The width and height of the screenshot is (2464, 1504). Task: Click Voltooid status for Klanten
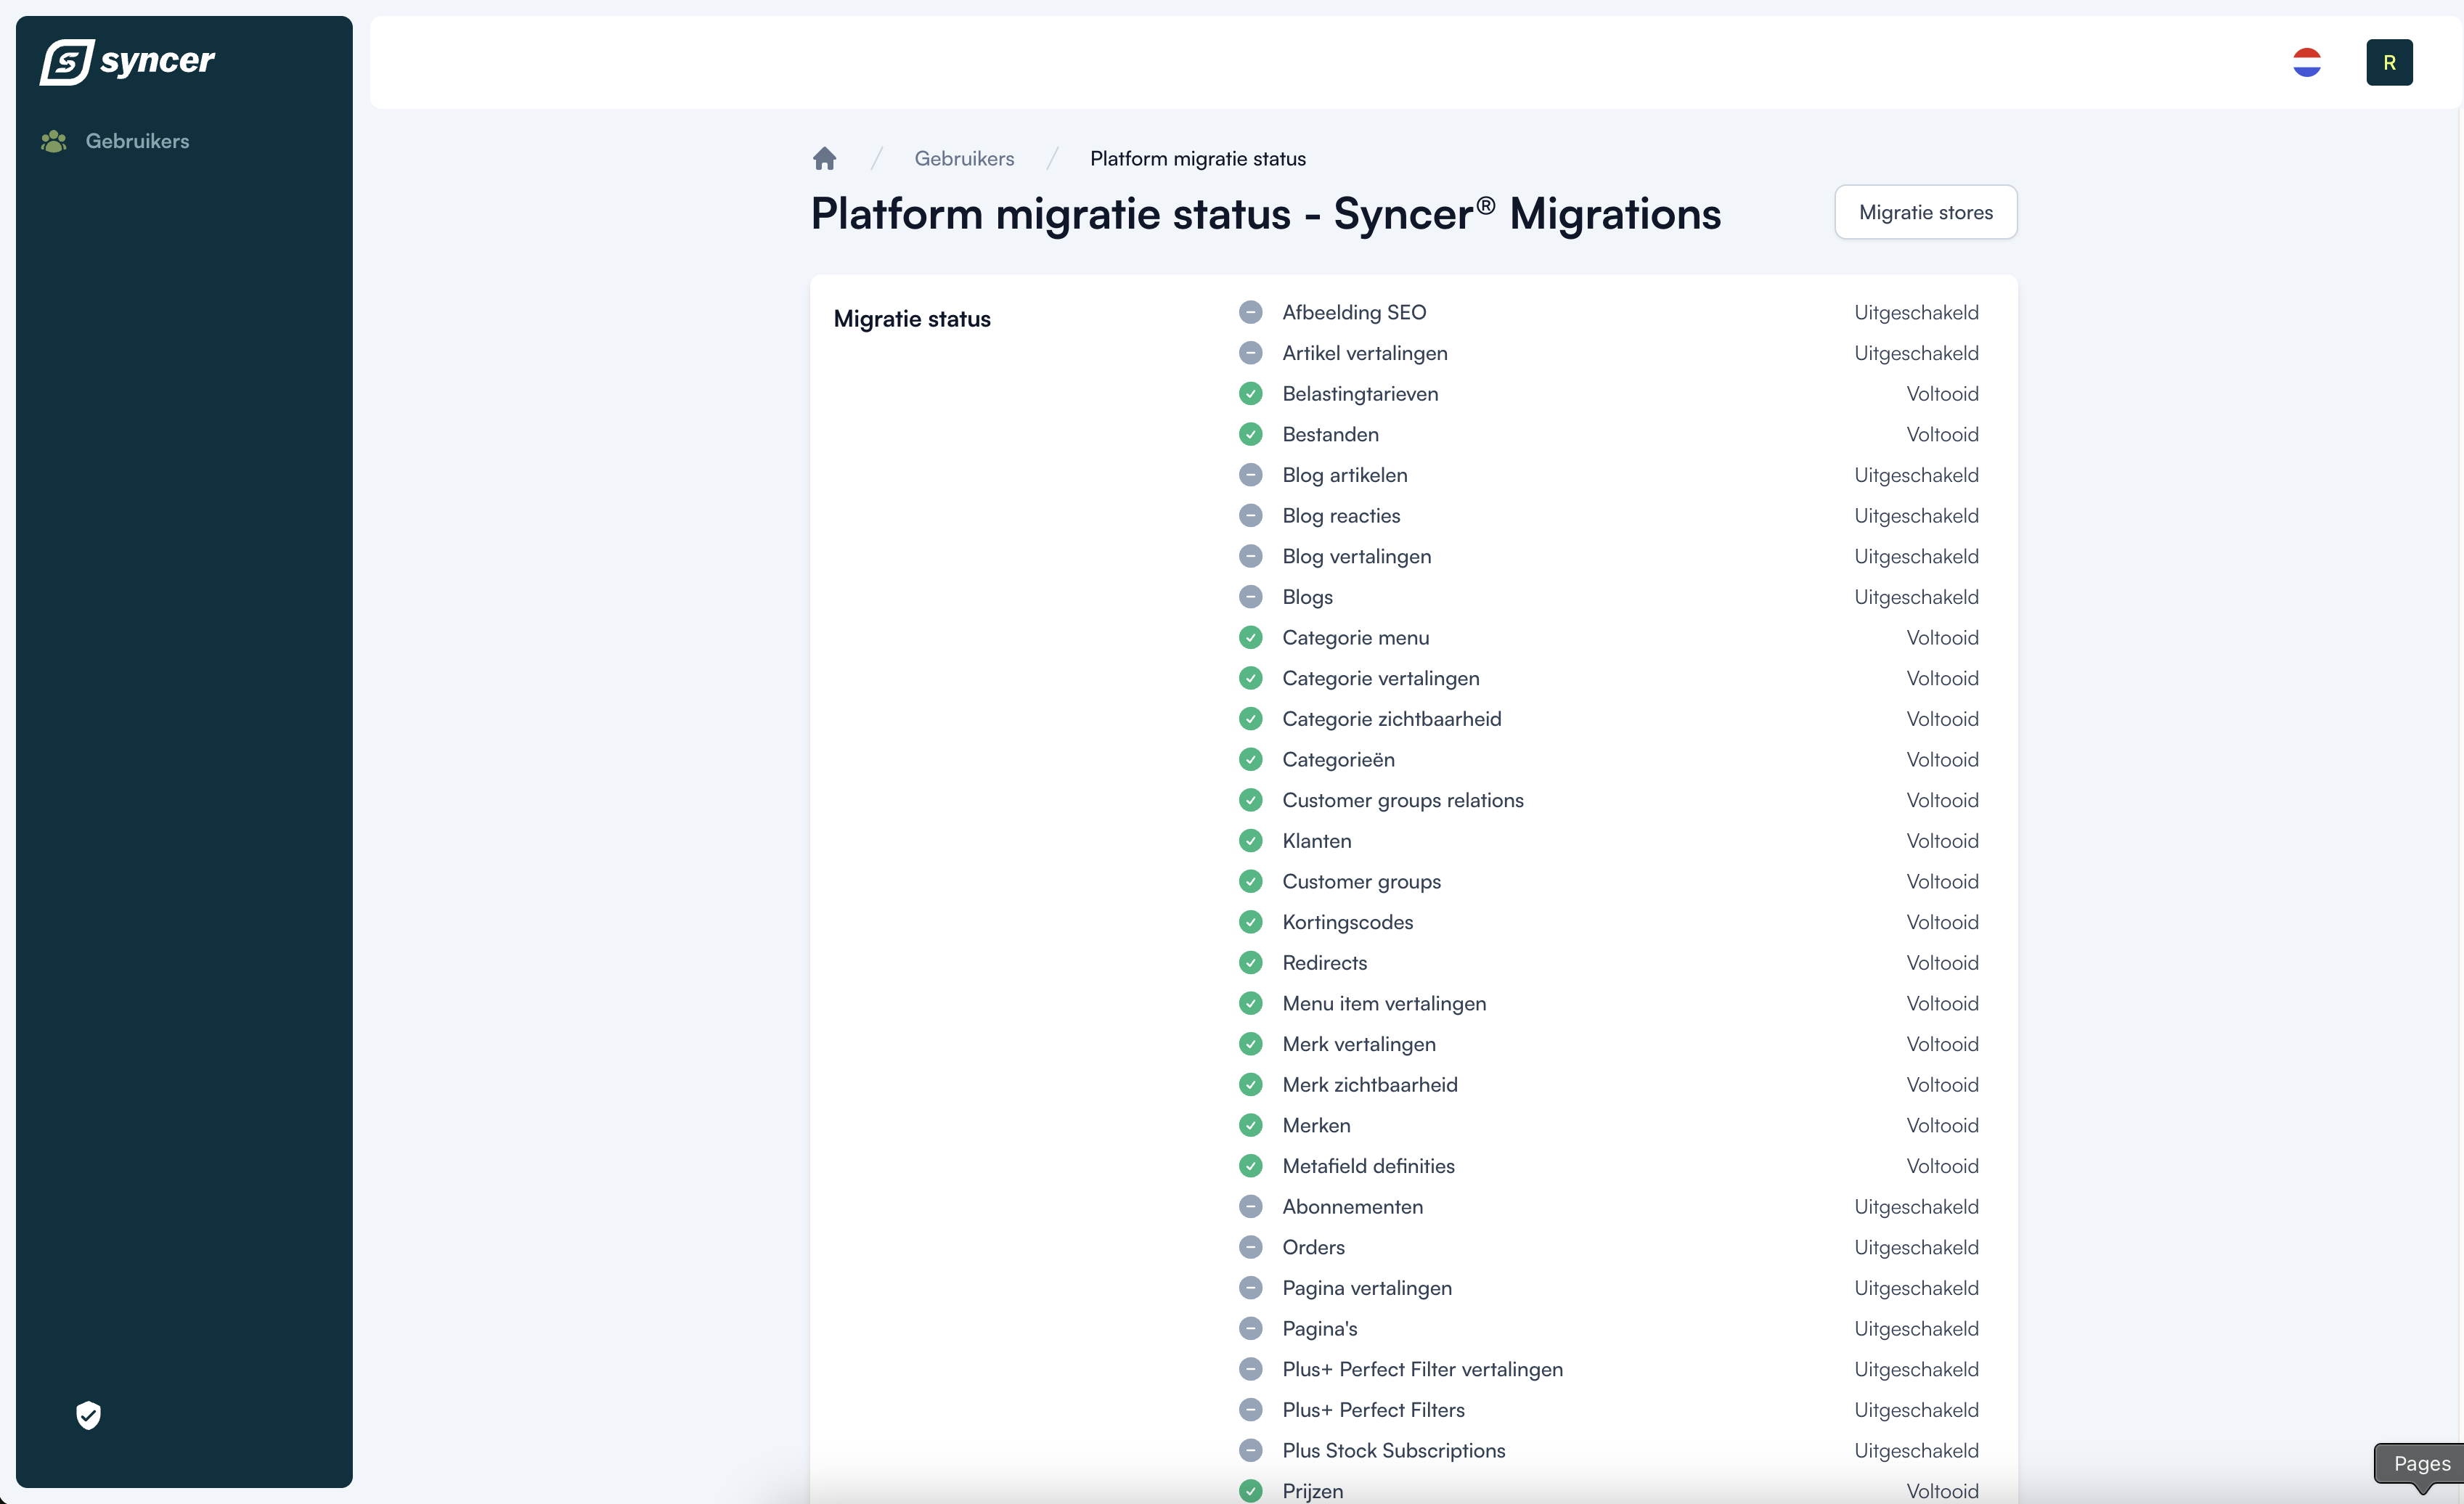coord(1942,841)
